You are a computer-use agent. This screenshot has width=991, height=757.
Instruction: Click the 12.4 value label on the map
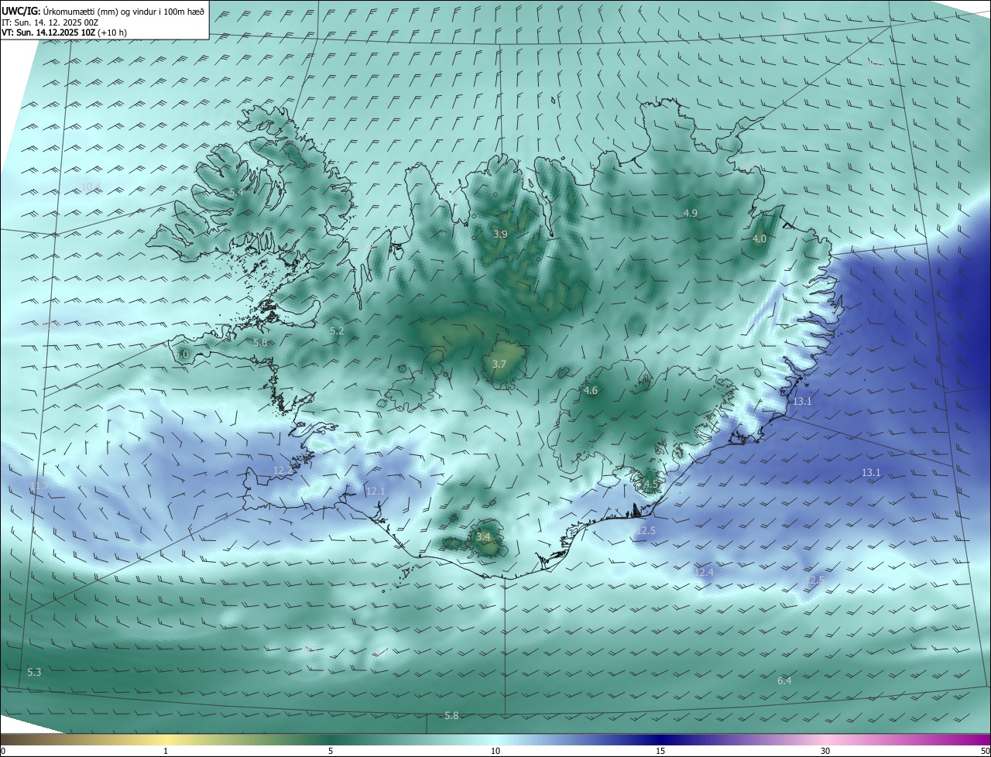click(x=704, y=572)
